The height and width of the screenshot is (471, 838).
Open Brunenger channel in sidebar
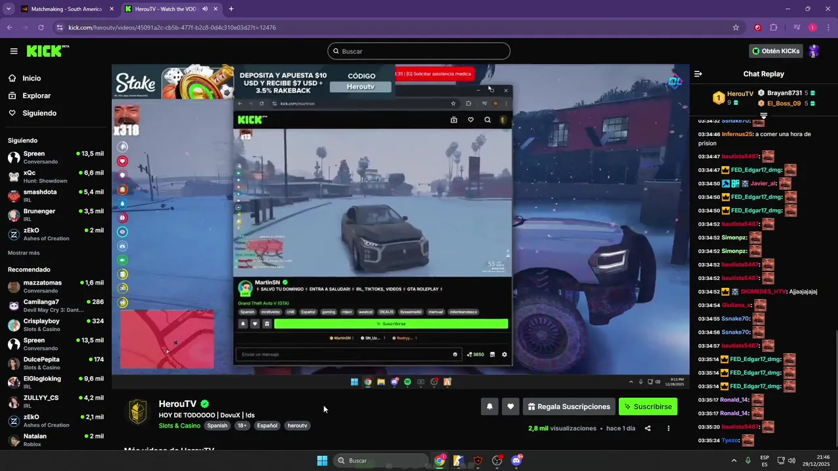click(x=56, y=215)
